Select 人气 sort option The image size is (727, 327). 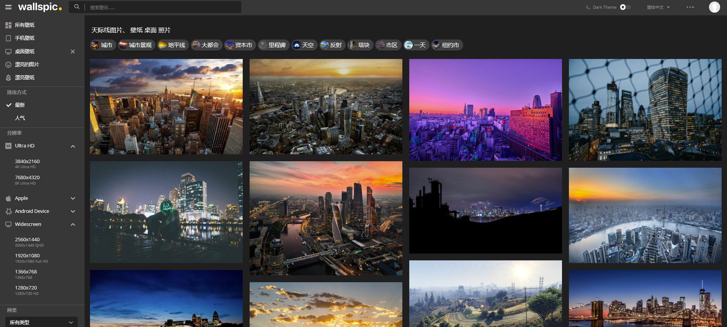(20, 118)
